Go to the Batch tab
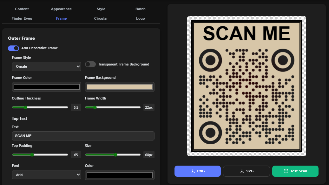Screen dimensions: 329x185 pos(140,9)
